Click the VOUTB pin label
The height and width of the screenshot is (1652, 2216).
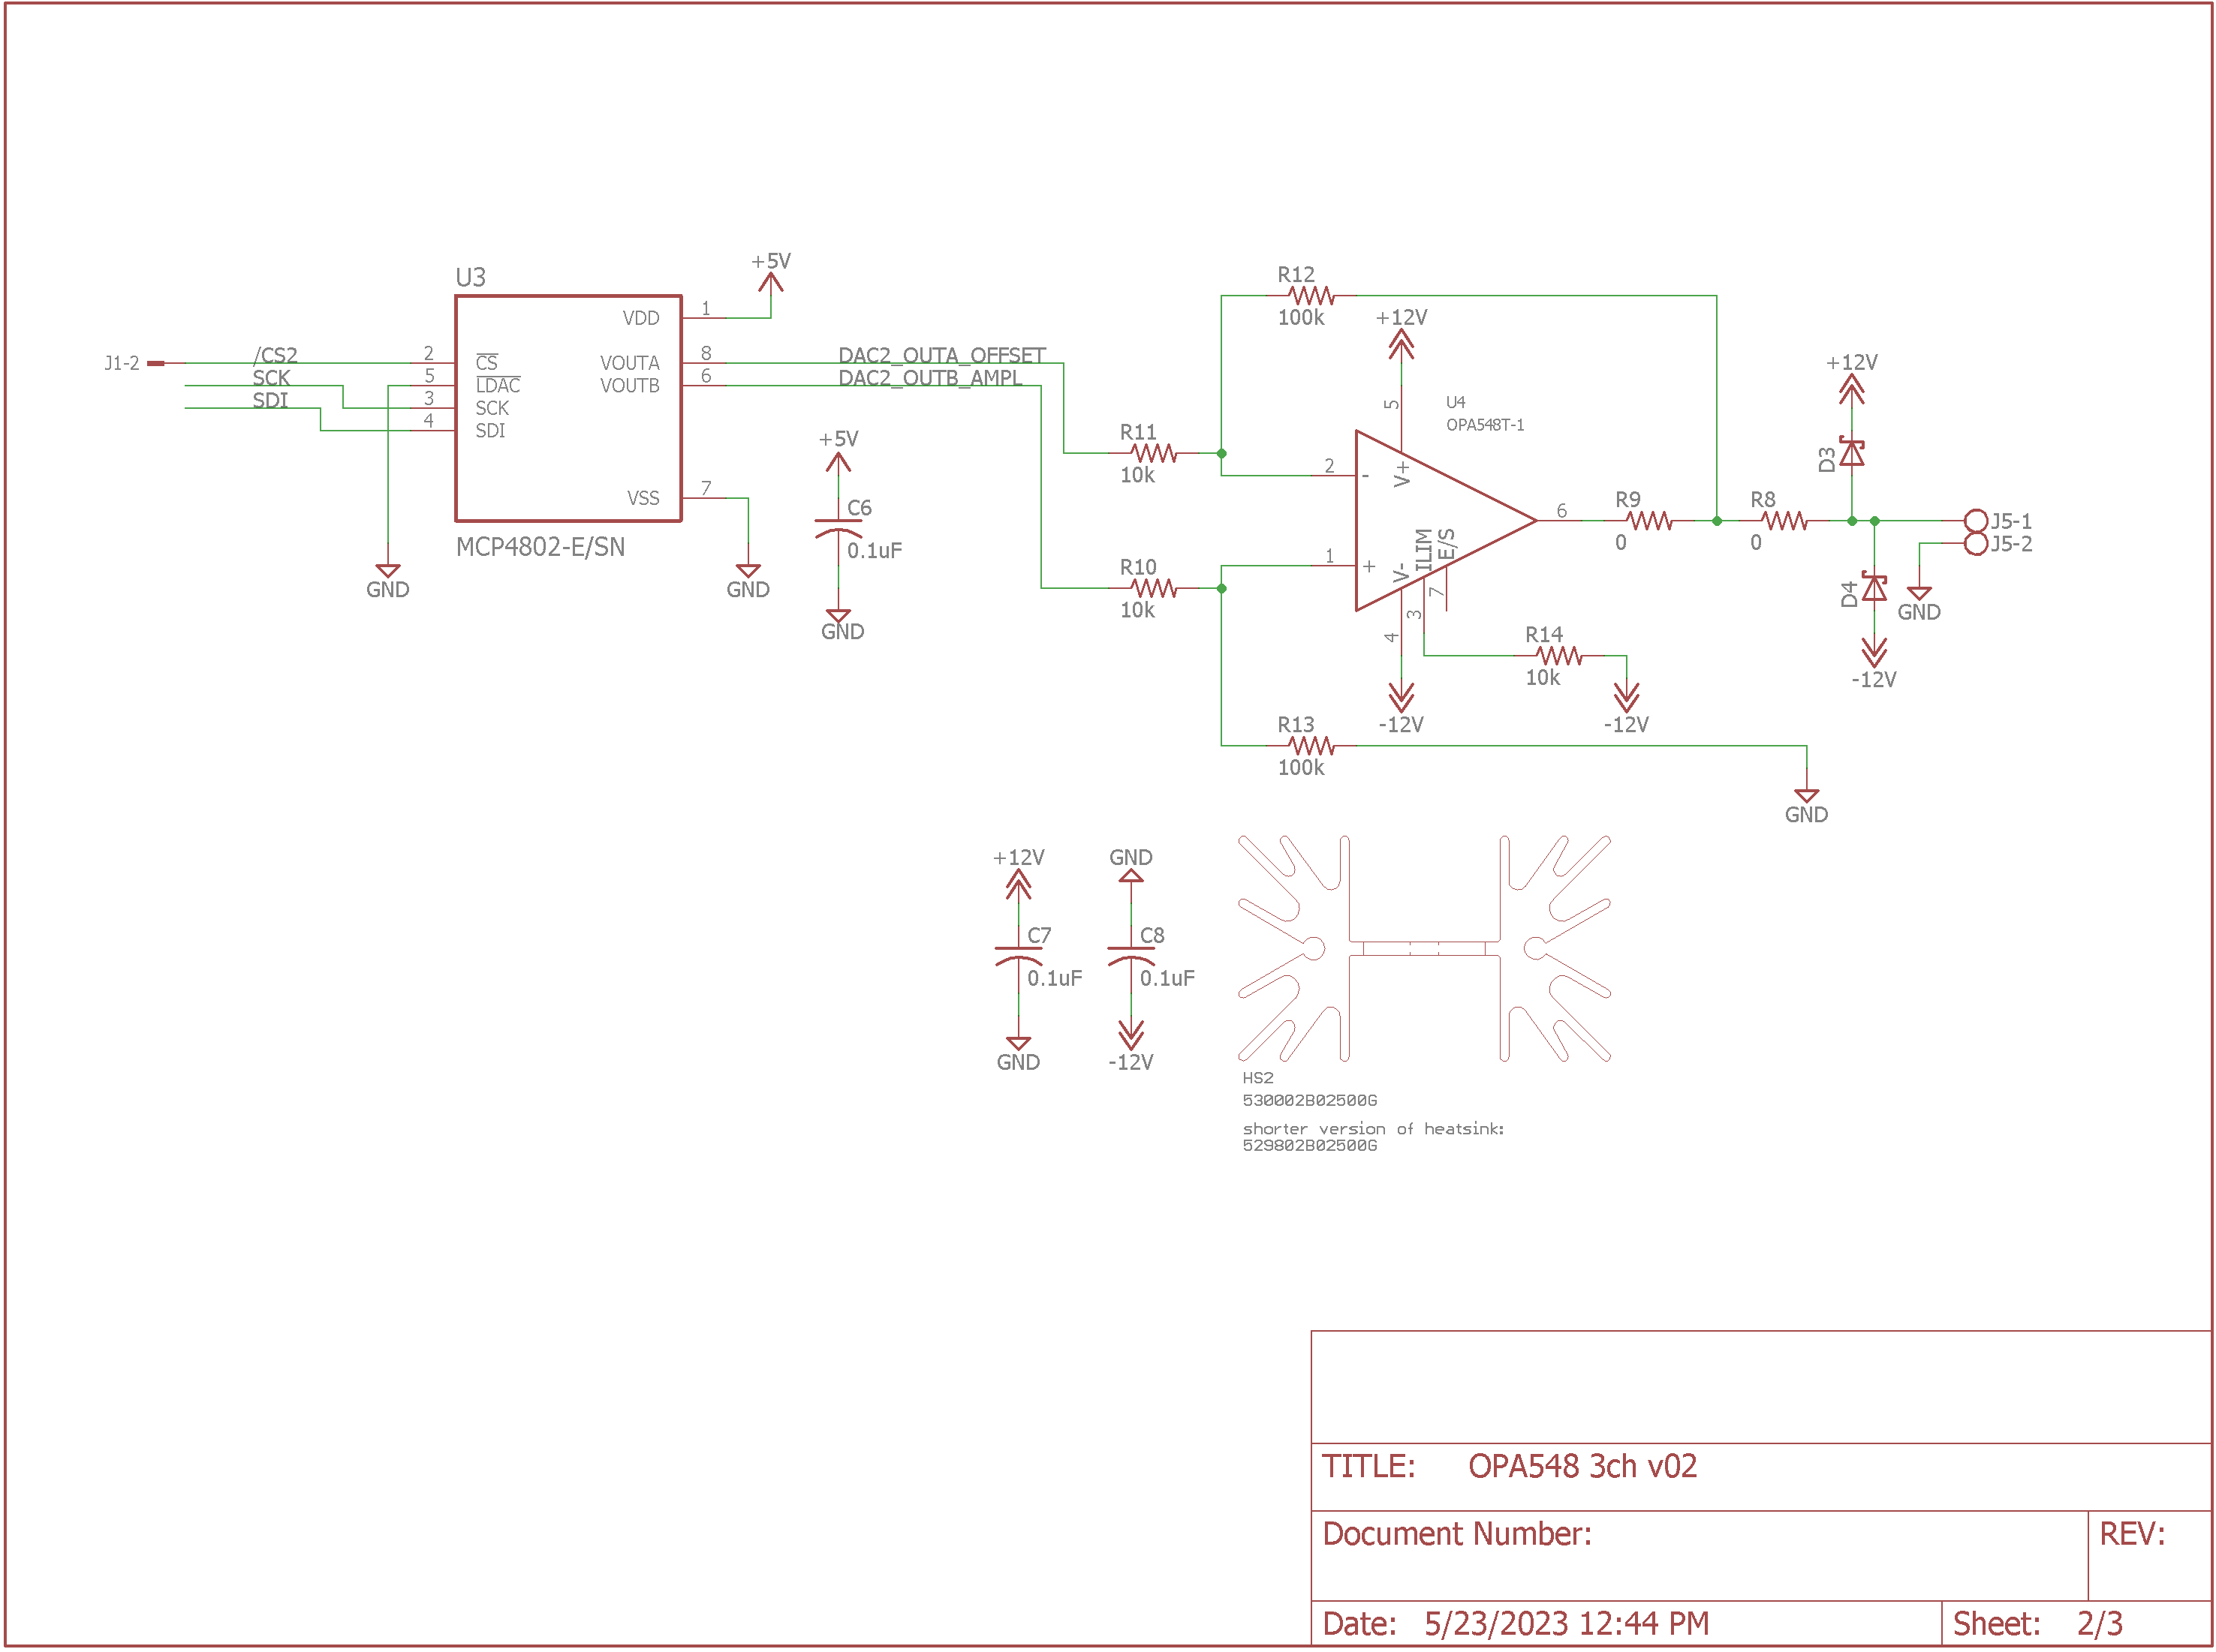(x=629, y=386)
